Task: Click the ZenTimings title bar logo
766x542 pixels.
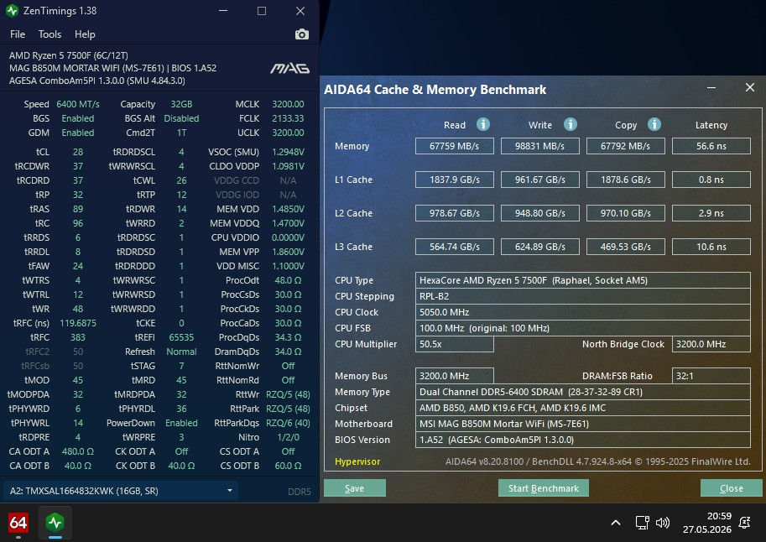Action: click(x=13, y=11)
